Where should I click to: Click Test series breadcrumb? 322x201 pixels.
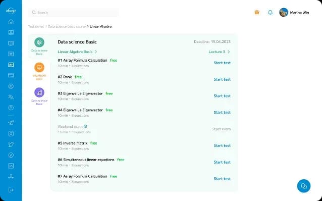click(x=36, y=26)
